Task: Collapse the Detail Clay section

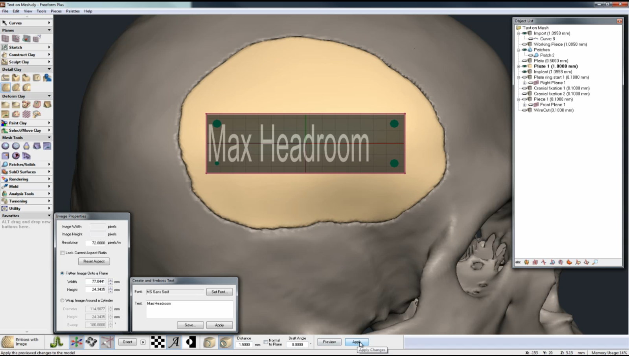Action: coord(49,69)
